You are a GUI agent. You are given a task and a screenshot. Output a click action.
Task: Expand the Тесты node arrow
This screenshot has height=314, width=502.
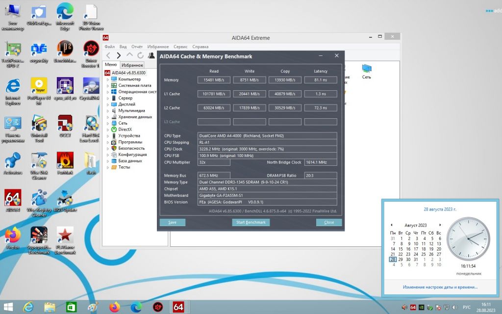108,167
